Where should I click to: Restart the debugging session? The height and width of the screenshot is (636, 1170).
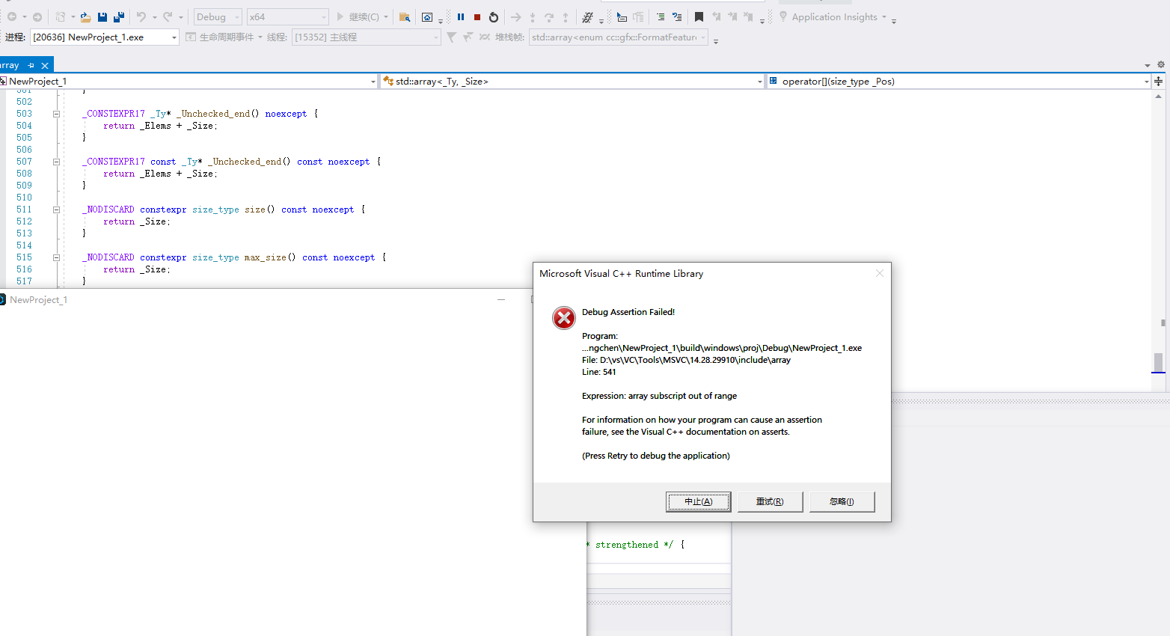click(x=494, y=17)
